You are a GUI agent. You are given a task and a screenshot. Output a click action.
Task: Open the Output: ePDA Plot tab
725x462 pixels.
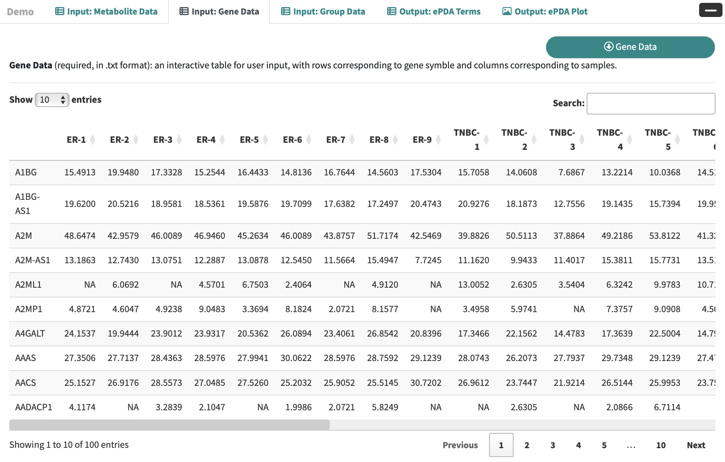coord(545,12)
